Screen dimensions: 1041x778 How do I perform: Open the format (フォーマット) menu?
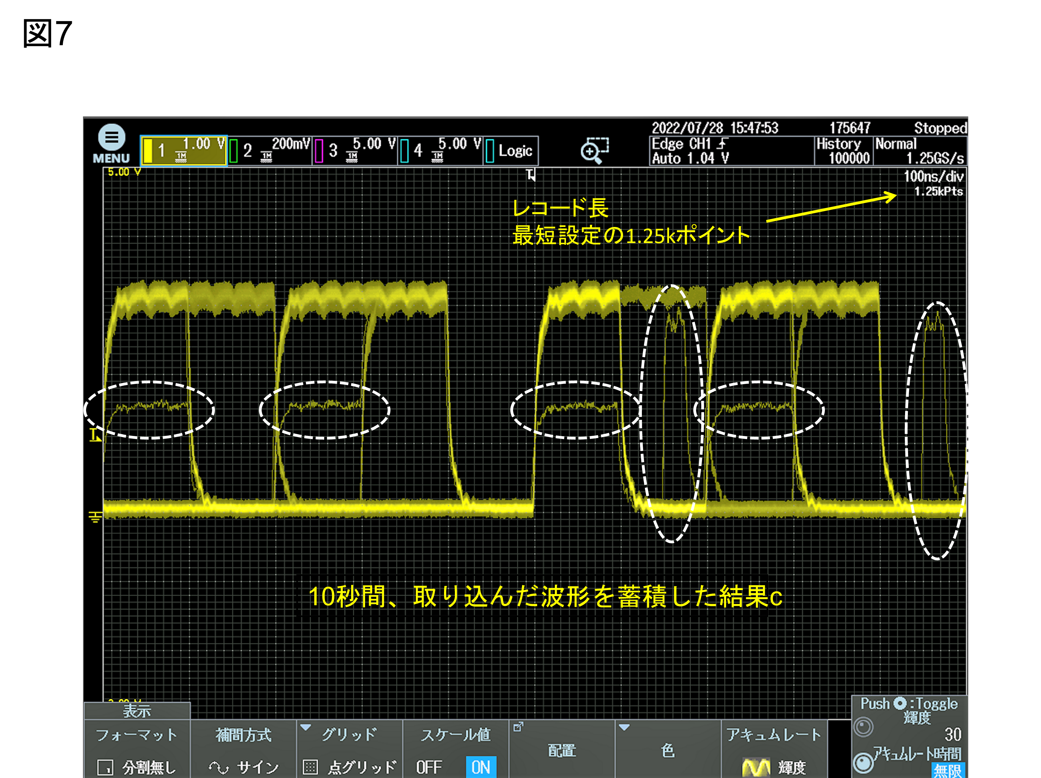[x=137, y=749]
